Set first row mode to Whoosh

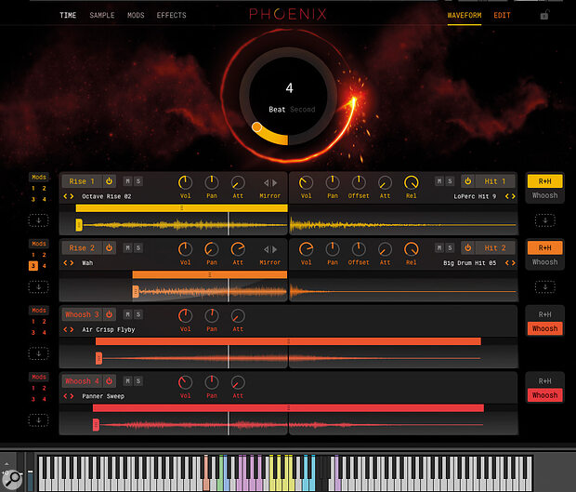click(x=544, y=195)
